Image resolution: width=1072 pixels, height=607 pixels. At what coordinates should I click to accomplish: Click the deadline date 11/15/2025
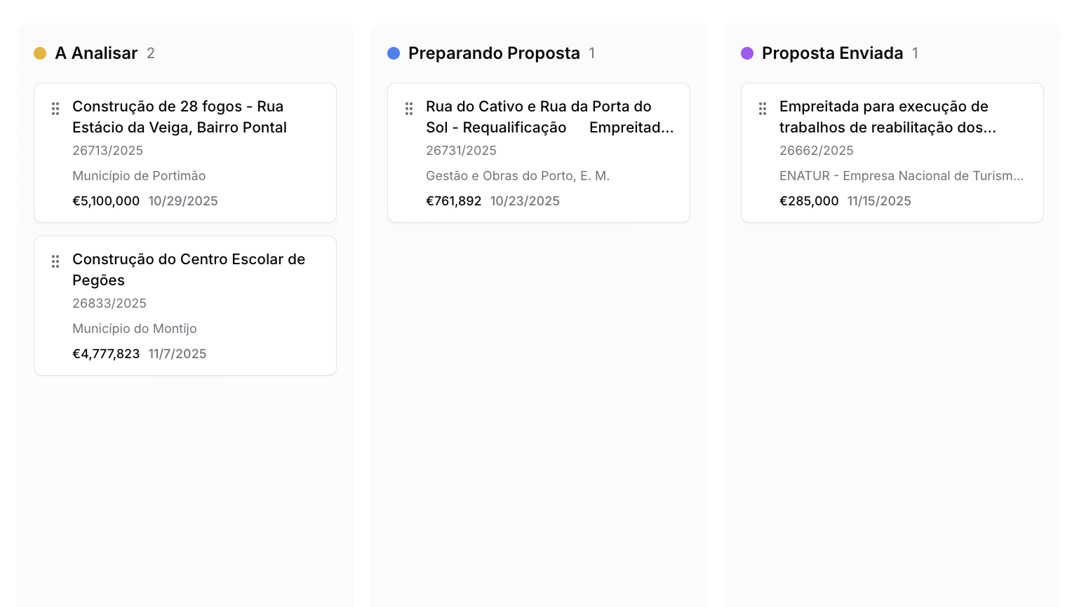878,201
